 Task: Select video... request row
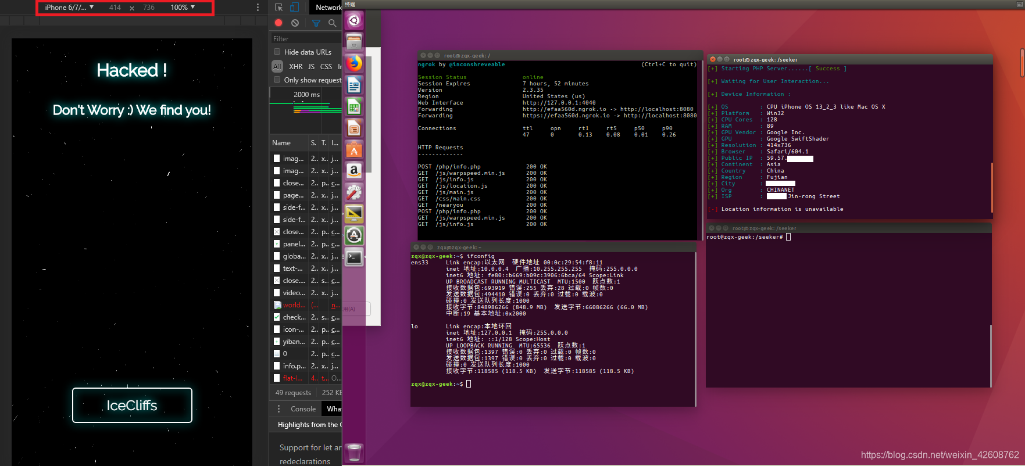(x=306, y=293)
